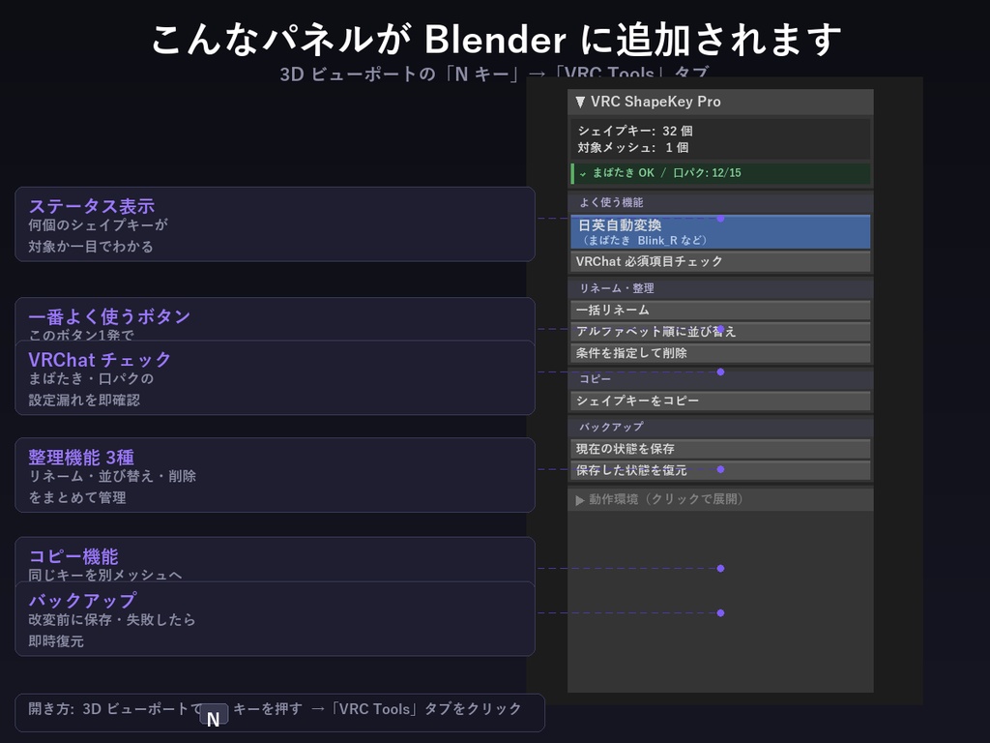The height and width of the screenshot is (743, 990).
Task: Click the まばたき OK status line
Action: [x=720, y=173]
